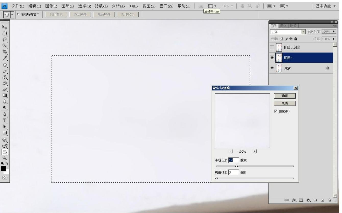342x213 pixels.
Task: Click the 半径 radius slider handle
Action: coord(236,166)
